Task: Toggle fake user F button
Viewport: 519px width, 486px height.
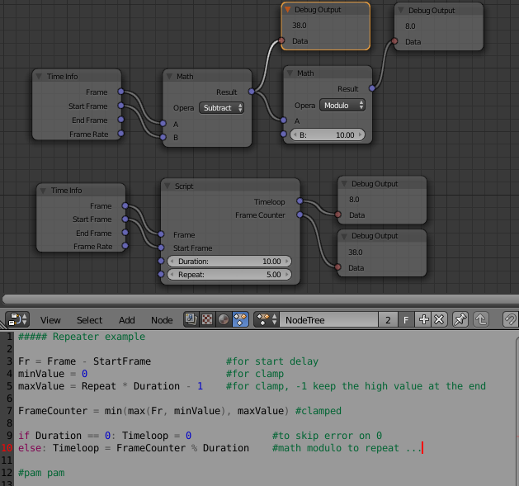Action: (x=406, y=320)
